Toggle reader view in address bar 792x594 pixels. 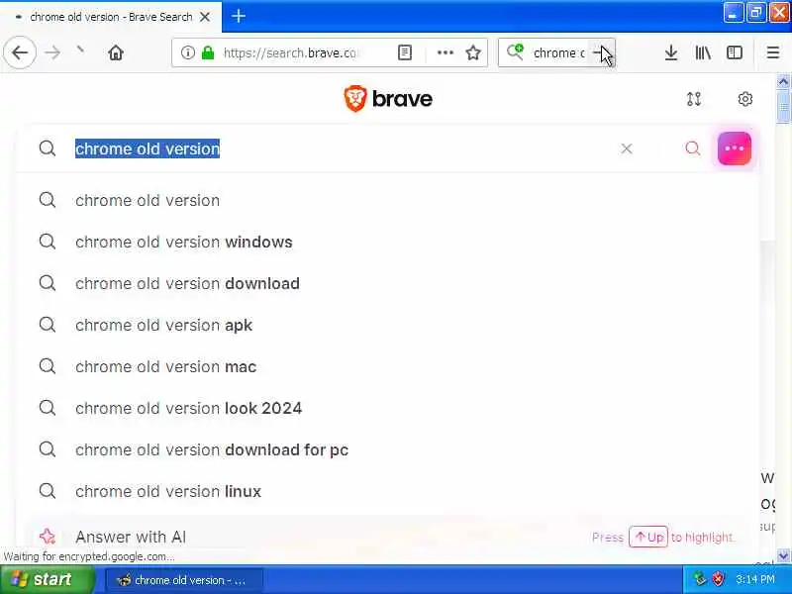(405, 52)
